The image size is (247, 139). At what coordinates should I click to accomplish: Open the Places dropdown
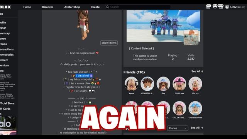pos(178,128)
